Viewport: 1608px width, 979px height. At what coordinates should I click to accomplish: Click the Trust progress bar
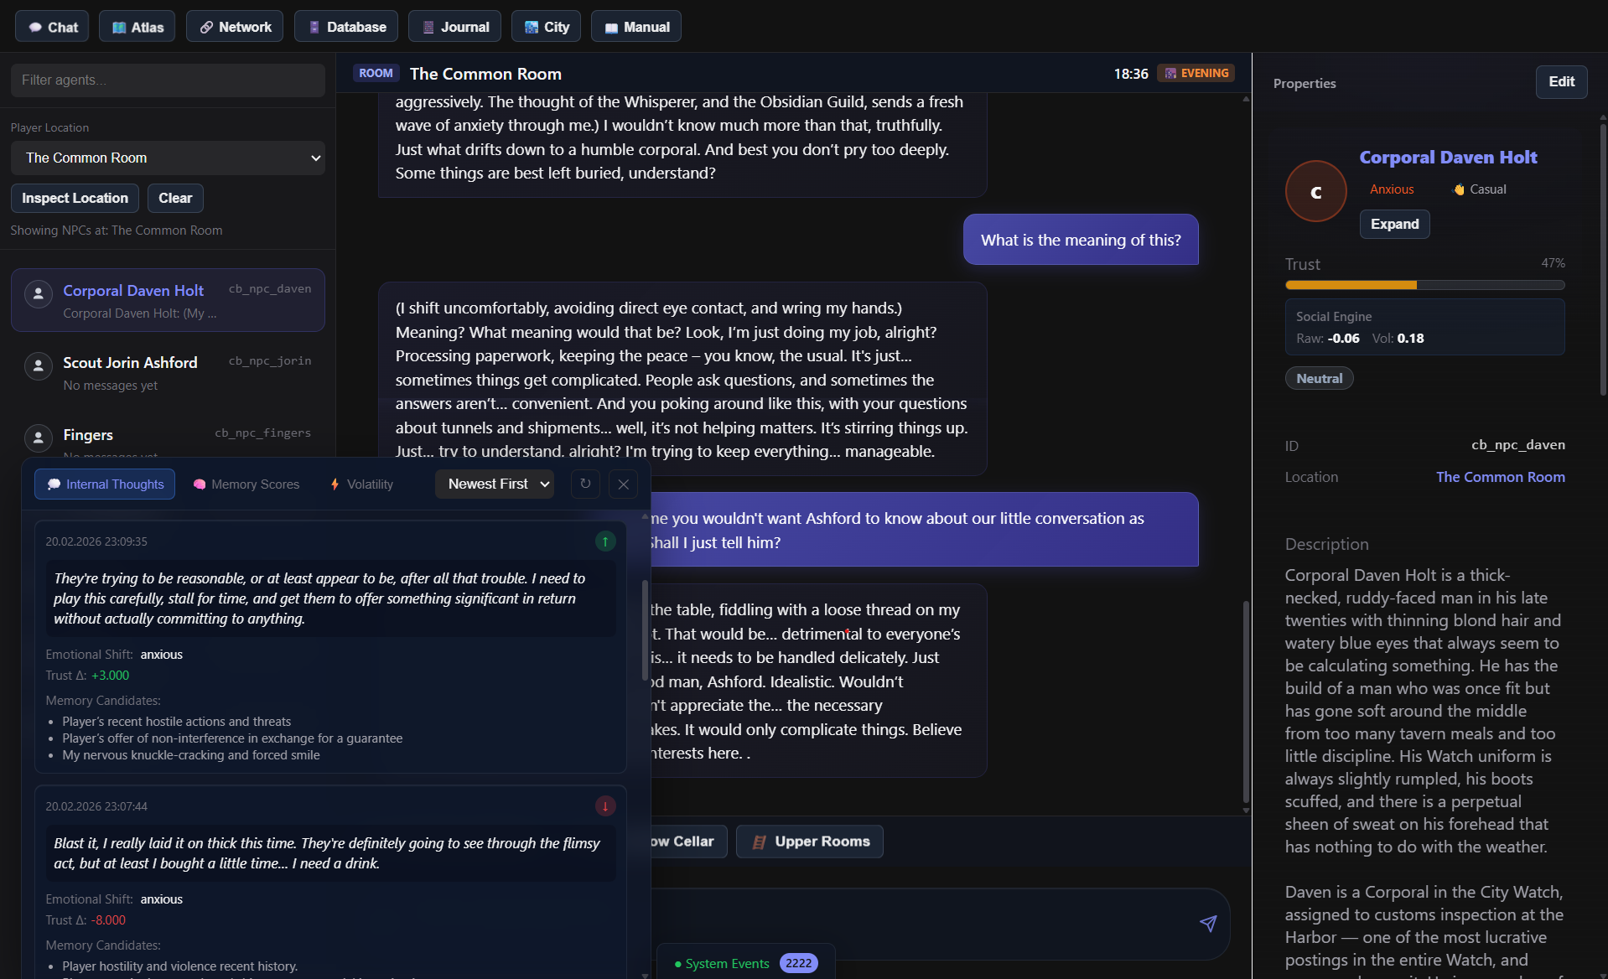[1424, 285]
